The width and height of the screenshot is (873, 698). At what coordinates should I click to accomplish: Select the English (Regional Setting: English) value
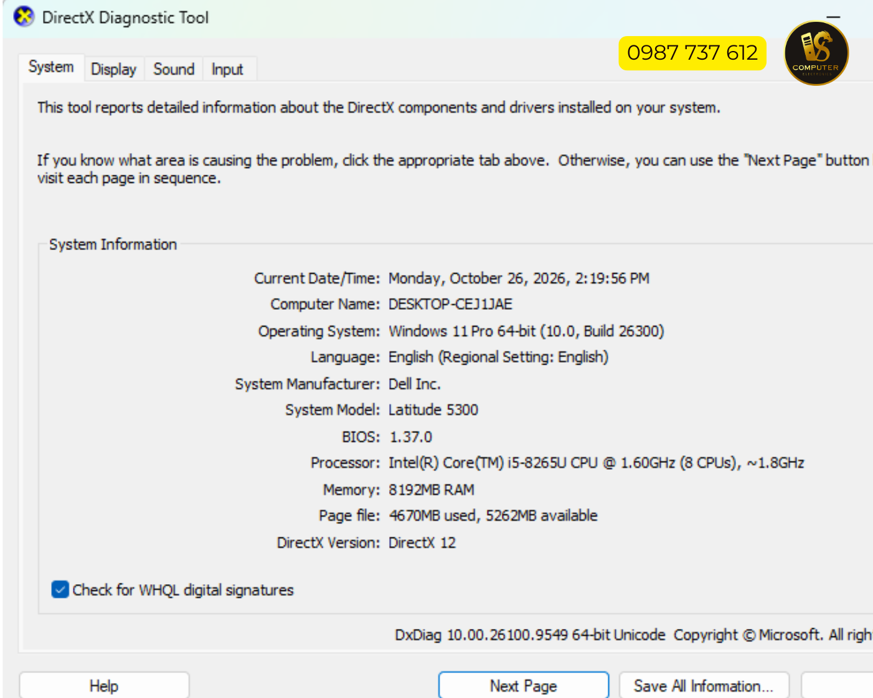[498, 357]
